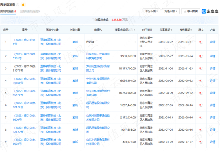Select filing date 2022-04-29
220x152 pixels.
click(166, 142)
